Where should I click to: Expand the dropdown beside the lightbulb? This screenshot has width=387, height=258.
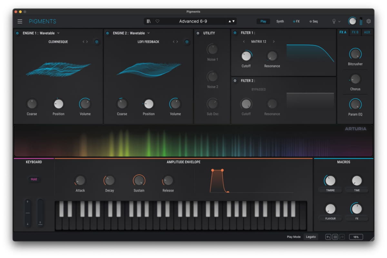(x=339, y=21)
